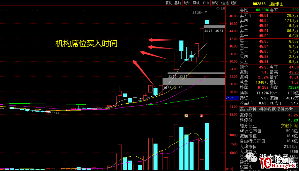Select the latest cyan candlestick near 46.00

pyautogui.click(x=207, y=22)
